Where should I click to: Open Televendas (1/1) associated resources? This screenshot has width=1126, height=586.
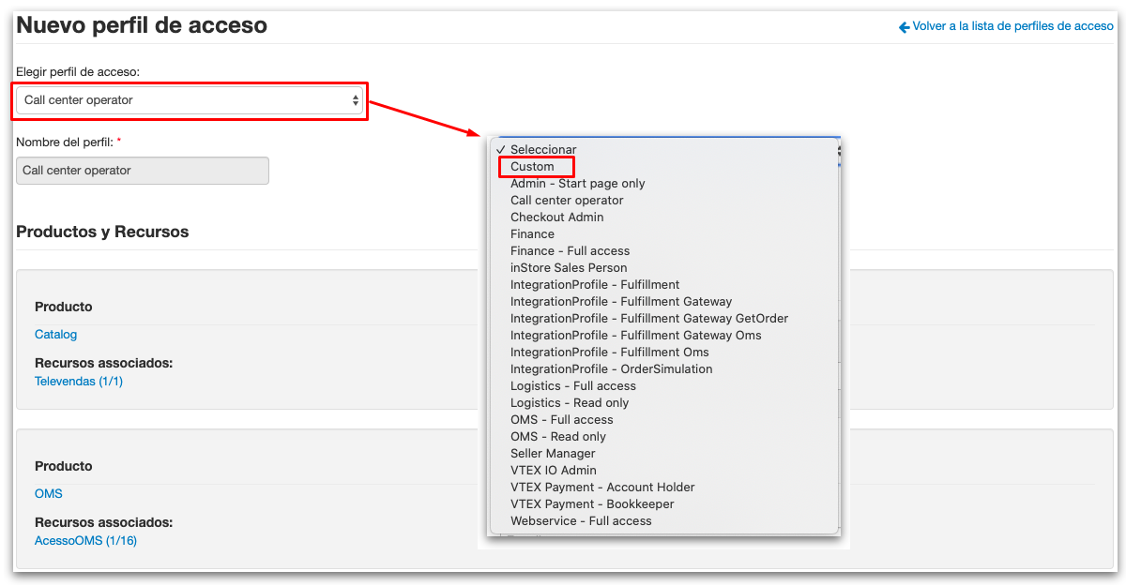tap(79, 382)
